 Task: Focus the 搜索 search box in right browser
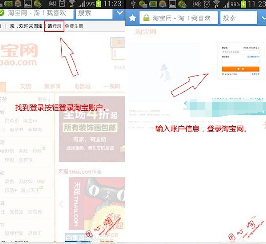click(239, 18)
